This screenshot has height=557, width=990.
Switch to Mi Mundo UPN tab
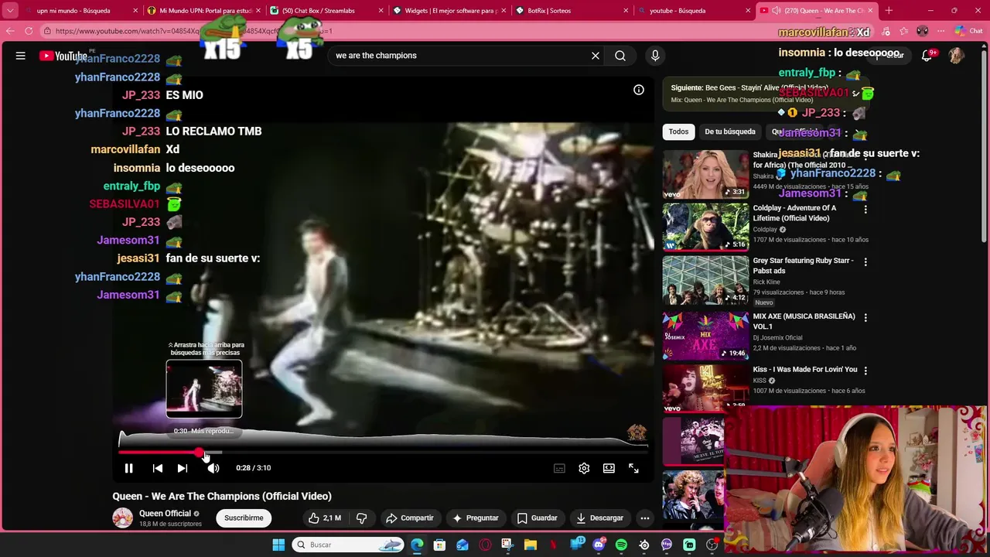[x=205, y=11]
